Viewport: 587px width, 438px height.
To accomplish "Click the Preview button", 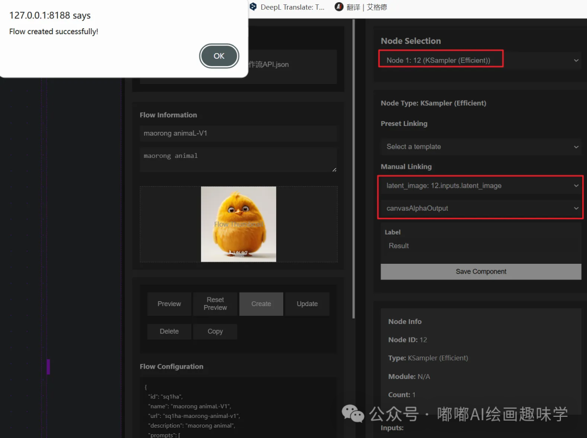I will [169, 304].
